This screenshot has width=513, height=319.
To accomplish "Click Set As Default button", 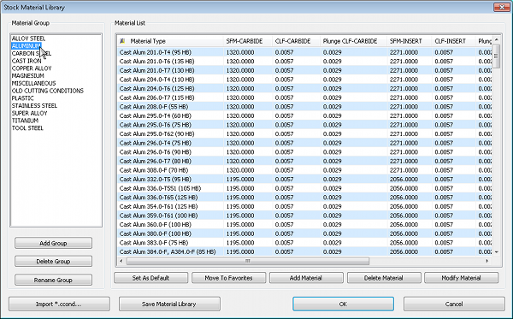I will [150, 278].
